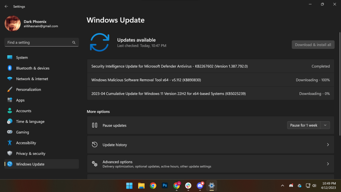Click the Accessibility figure icon
Screen dimensions: 341x192
click(x=10, y=143)
